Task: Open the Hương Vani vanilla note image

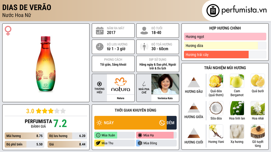Action: [216, 131]
